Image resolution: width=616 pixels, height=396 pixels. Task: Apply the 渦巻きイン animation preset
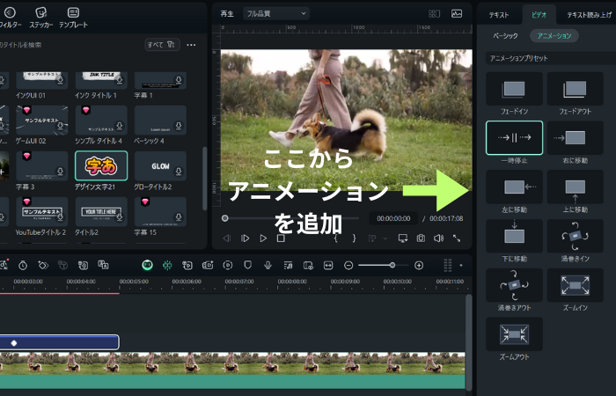pos(576,236)
